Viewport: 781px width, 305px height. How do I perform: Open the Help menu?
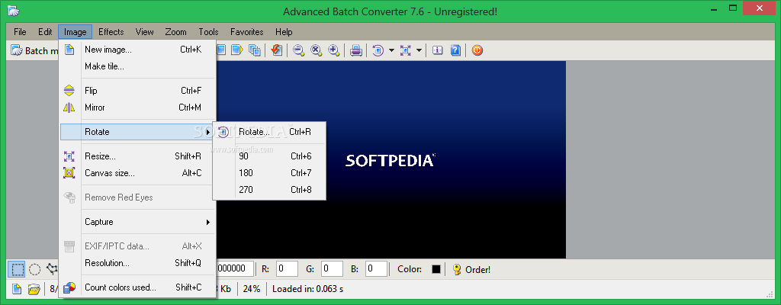coord(284,32)
